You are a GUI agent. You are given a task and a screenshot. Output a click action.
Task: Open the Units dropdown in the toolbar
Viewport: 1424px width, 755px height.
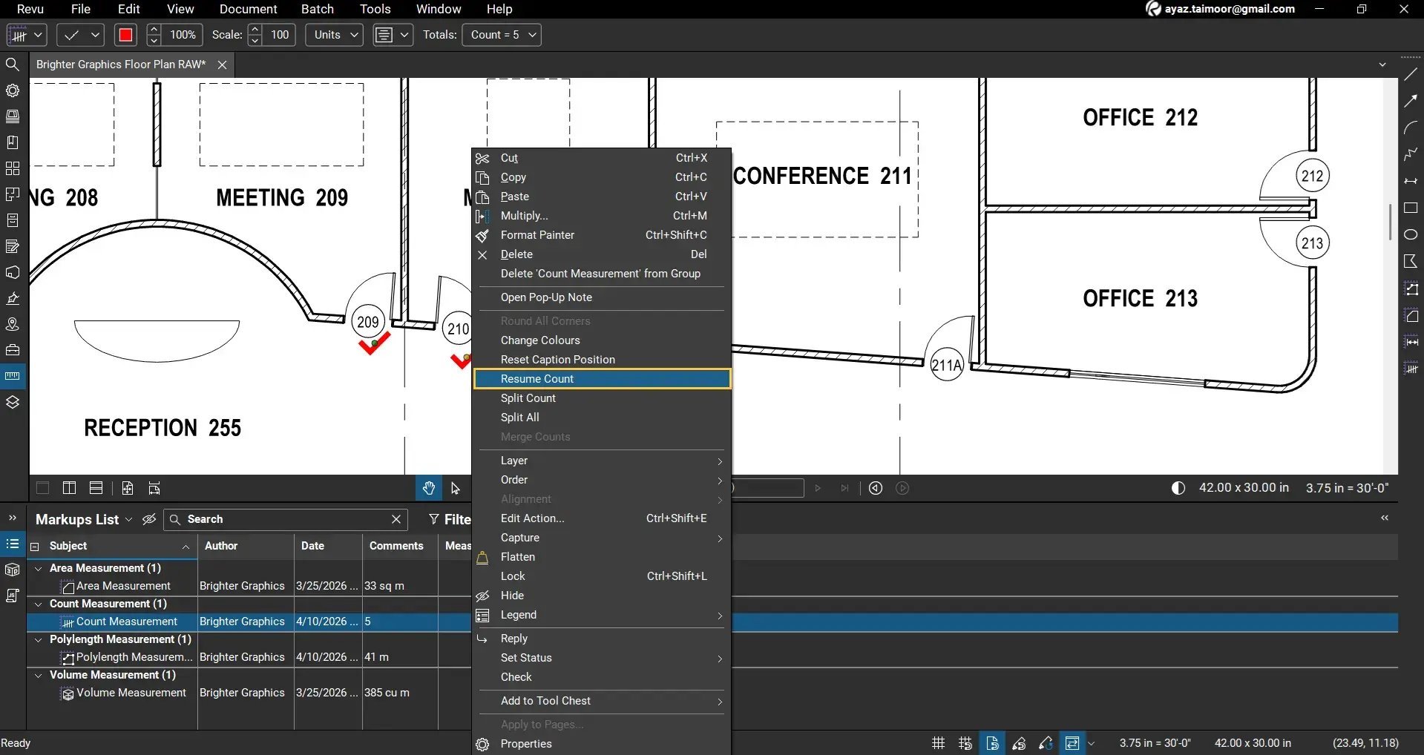pyautogui.click(x=333, y=35)
